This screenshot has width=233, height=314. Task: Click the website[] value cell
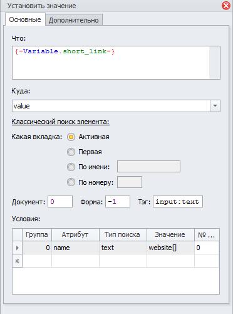click(x=170, y=248)
